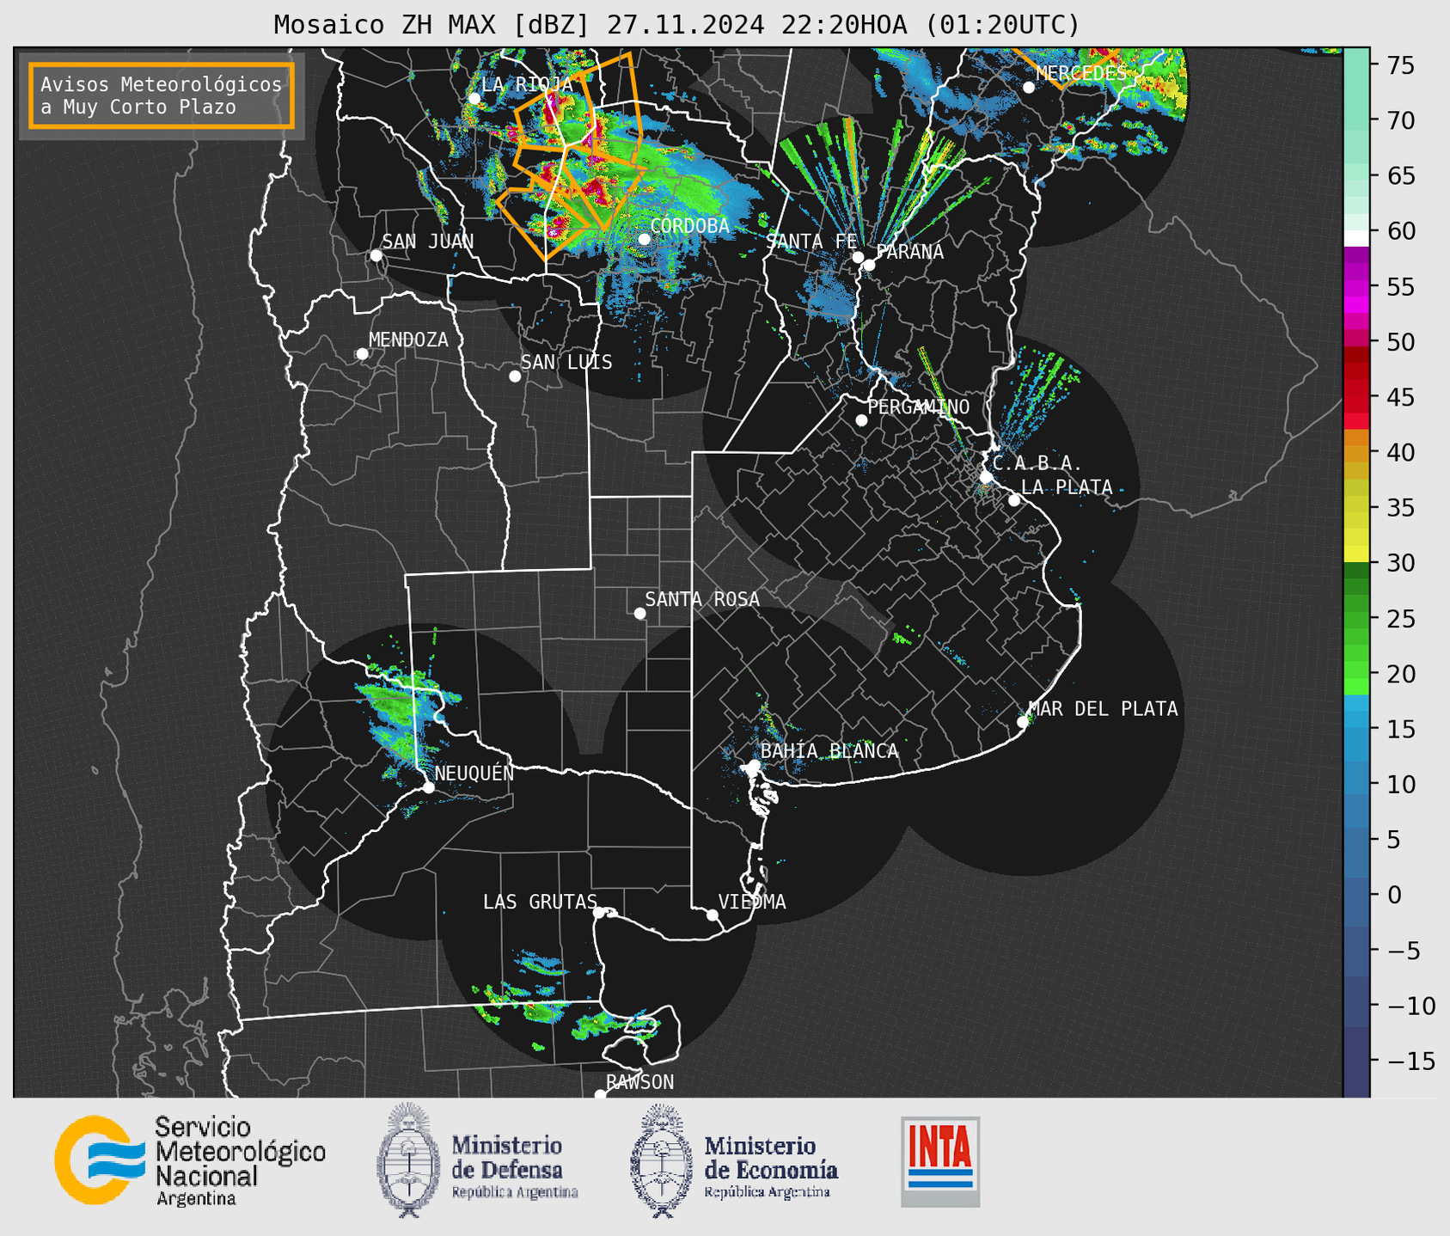Click the Rawson city marker dot
Viewport: 1450px width, 1236px height.
point(600,1095)
